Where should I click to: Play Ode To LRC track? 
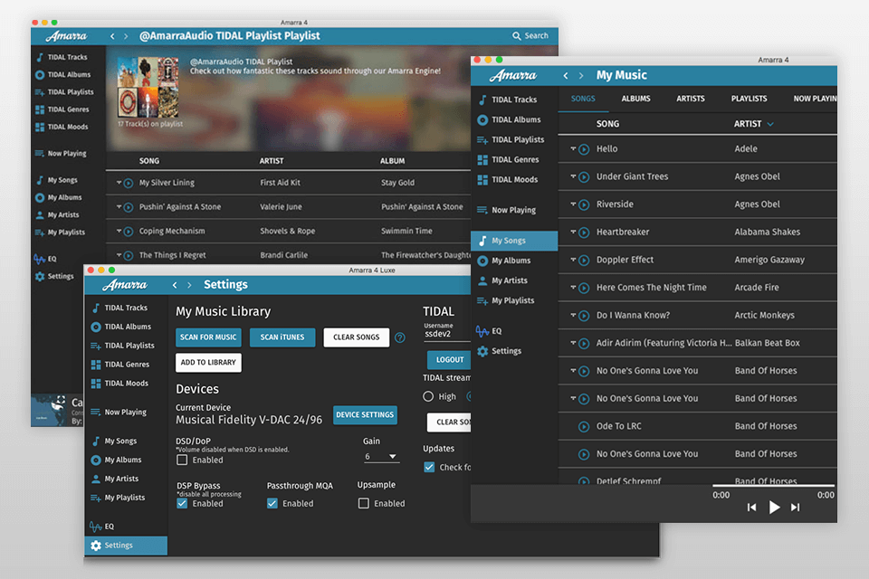[584, 427]
